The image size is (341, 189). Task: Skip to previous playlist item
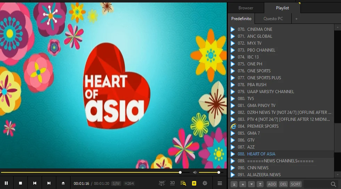click(x=35, y=183)
